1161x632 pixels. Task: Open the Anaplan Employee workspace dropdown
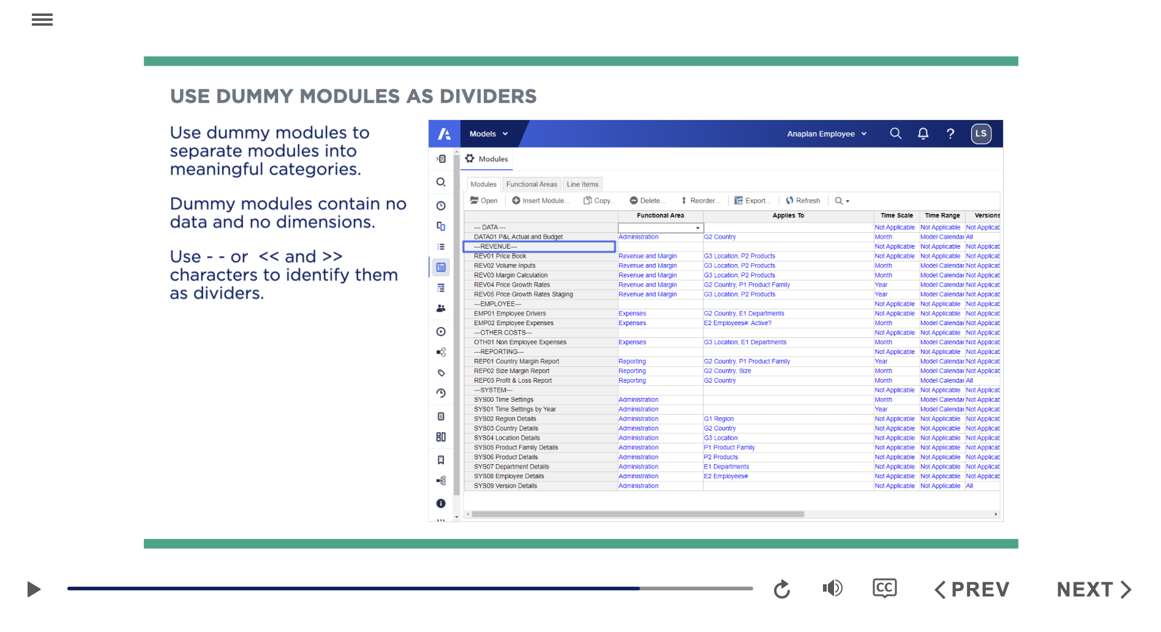click(x=827, y=134)
